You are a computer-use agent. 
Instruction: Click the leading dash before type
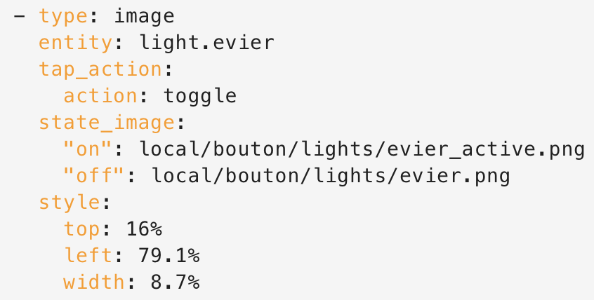(x=18, y=15)
